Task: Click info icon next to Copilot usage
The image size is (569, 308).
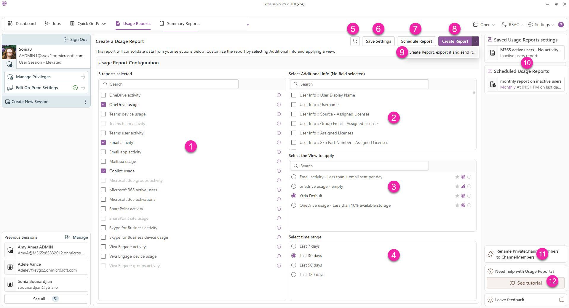Action: [279, 171]
